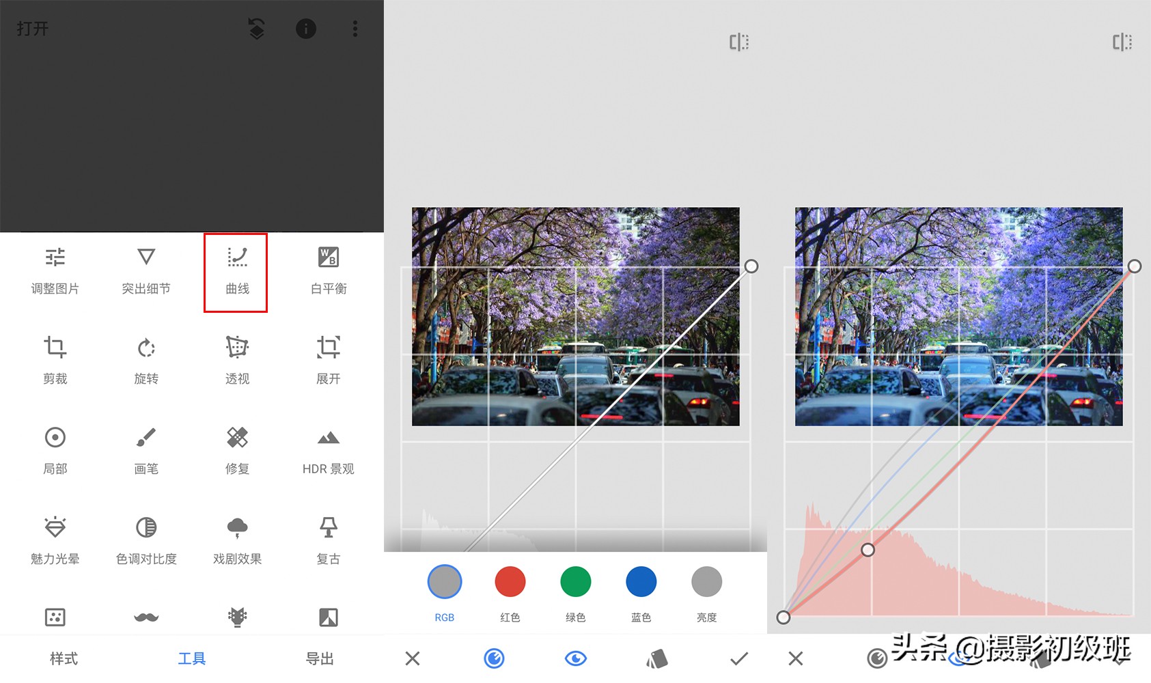
Task: Tap the jacaranda photo in the right panel
Action: 959,317
